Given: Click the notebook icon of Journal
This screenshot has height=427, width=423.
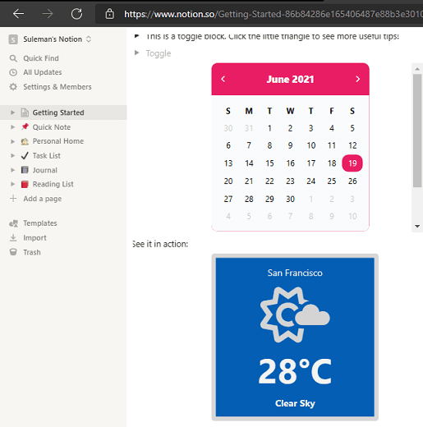Looking at the screenshot, I should pyautogui.click(x=25, y=170).
